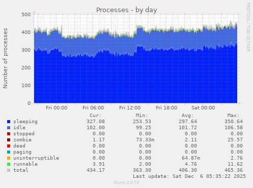
Task: Click runnable current value 3.91
Action: [x=99, y=164]
